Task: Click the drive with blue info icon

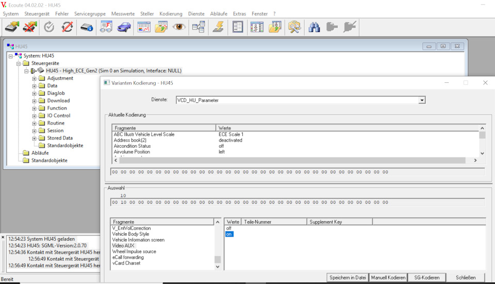Action: pos(87,27)
